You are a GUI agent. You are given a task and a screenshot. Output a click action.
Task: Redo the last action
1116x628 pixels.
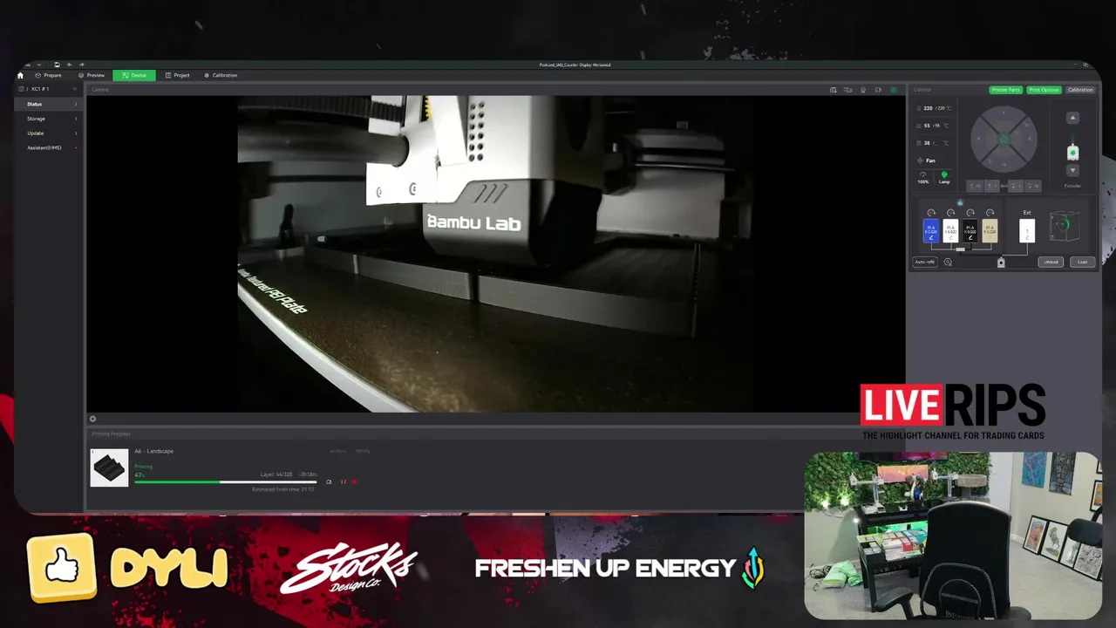tap(82, 65)
